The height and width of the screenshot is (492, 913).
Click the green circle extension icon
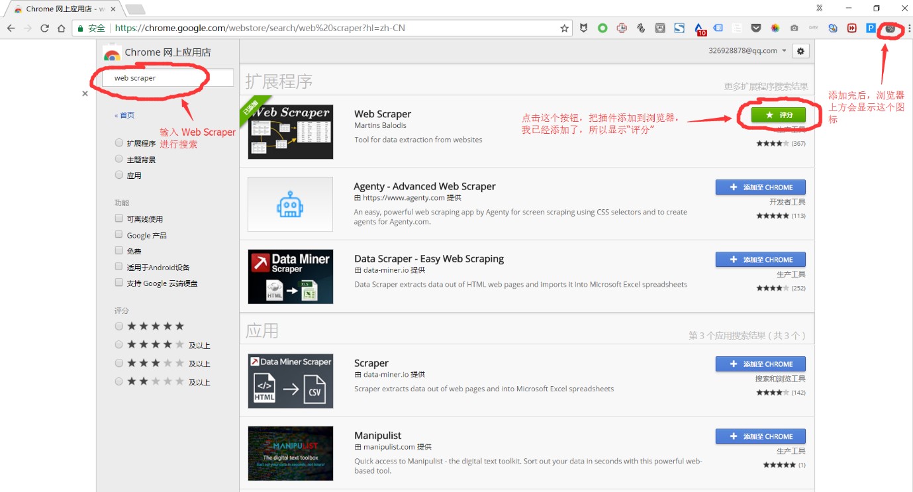[x=602, y=28]
